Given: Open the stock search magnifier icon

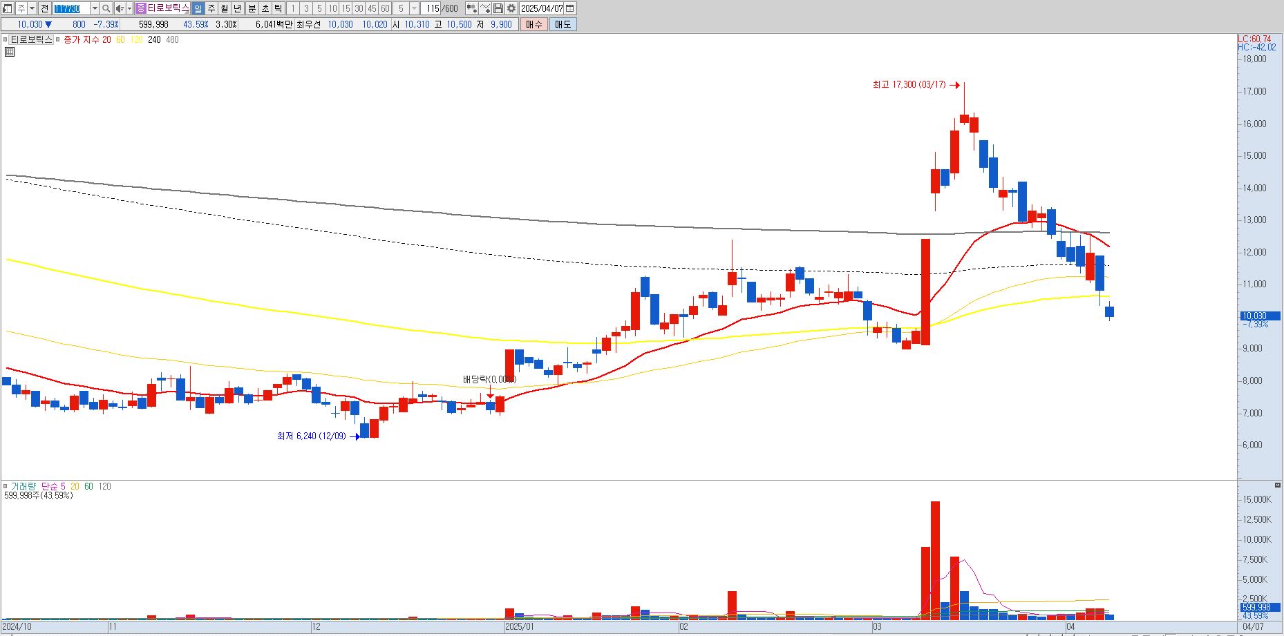Looking at the screenshot, I should (x=106, y=8).
